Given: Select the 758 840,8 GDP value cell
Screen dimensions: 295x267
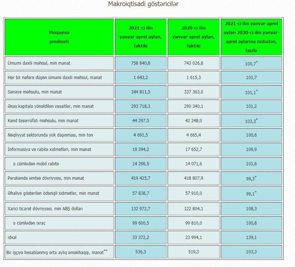Looking at the screenshot, I should pyautogui.click(x=140, y=63).
